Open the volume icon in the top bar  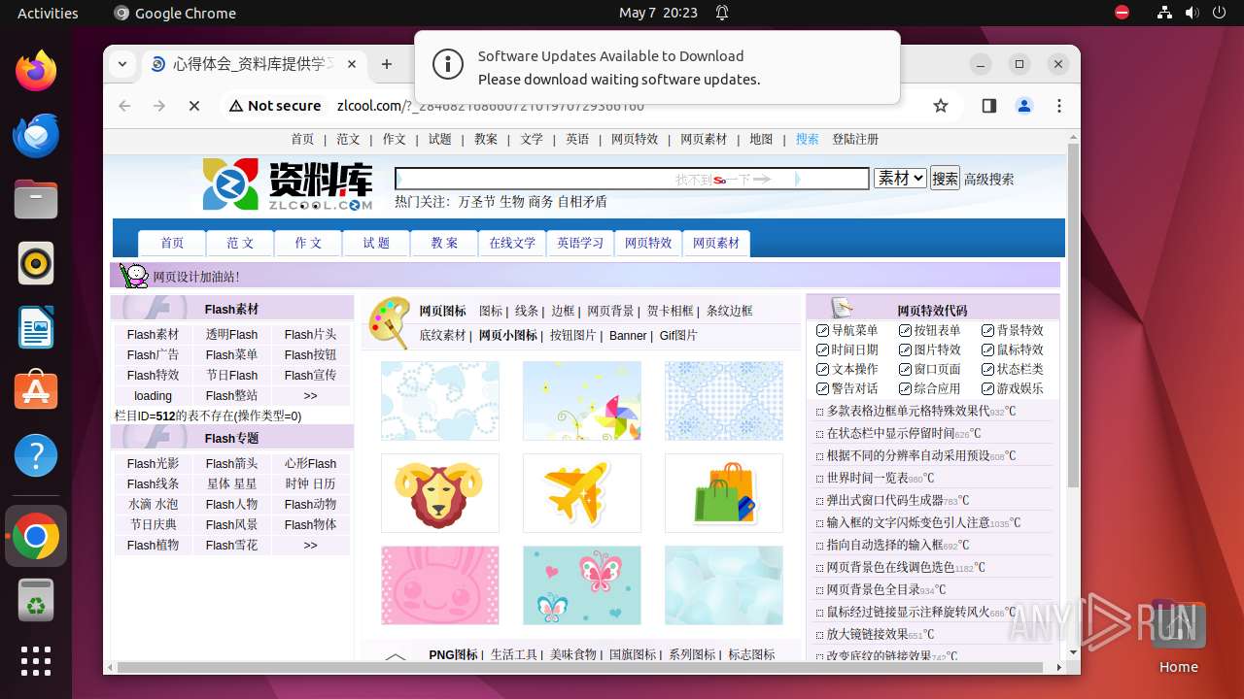1192,13
